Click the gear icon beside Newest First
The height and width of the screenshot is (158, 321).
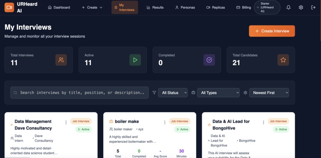[245, 93]
